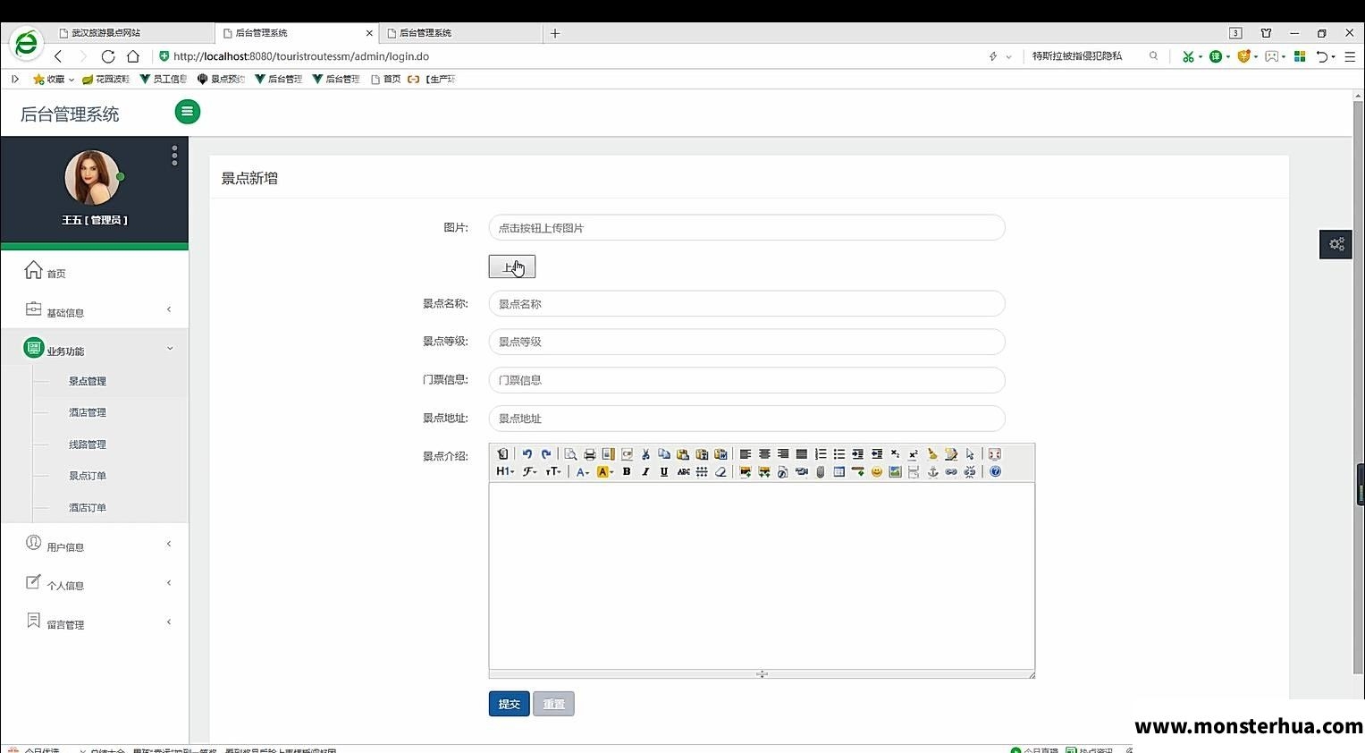Align text left in the editor
Screen dimensions: 1365x753
745,454
